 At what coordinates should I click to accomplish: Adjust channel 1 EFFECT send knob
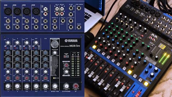pyautogui.click(x=8, y=72)
